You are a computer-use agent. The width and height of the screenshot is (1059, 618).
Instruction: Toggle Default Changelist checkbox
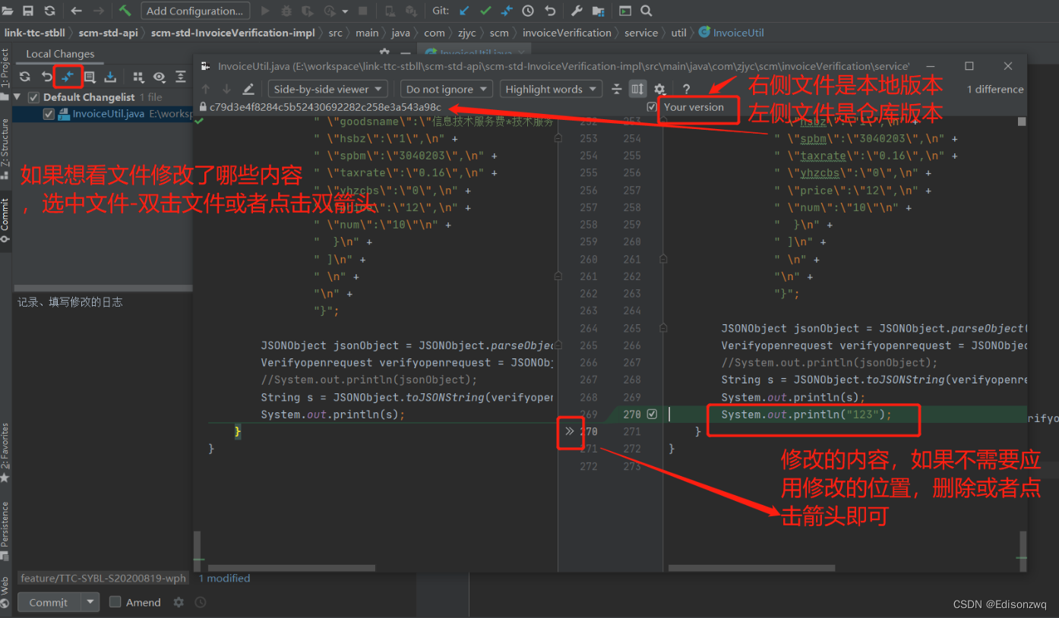point(33,97)
